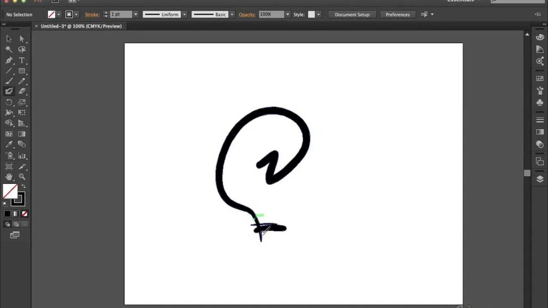The height and width of the screenshot is (308, 548).
Task: Pick the Pen tool
Action: point(9,60)
